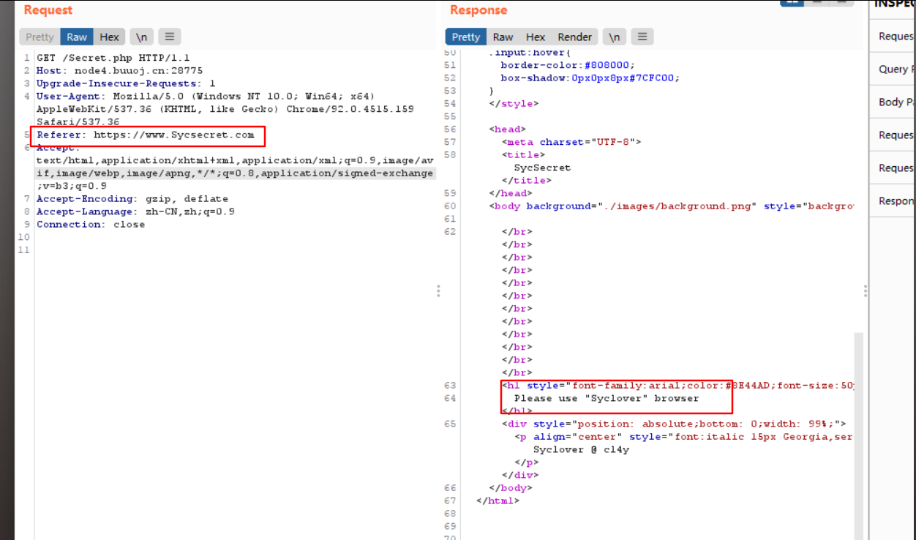Click the Request panel title
916x540 pixels.
tap(48, 10)
